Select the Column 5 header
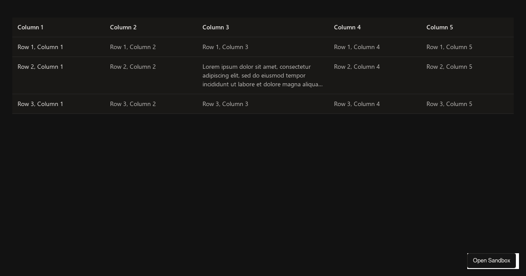 click(x=440, y=27)
